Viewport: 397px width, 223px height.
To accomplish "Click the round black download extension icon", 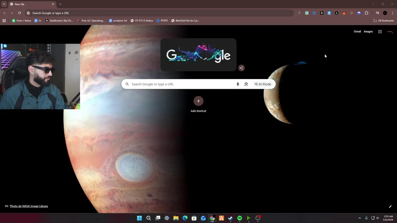I will coord(337,13).
